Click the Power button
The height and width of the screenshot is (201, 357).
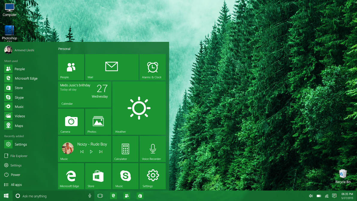pyautogui.click(x=12, y=175)
